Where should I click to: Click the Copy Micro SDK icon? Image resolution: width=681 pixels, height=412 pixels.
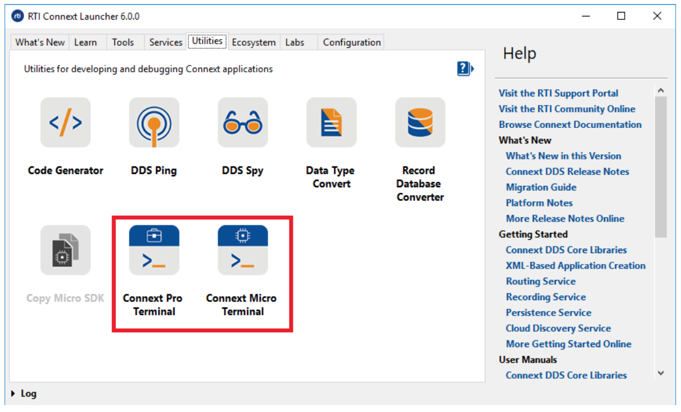pyautogui.click(x=65, y=251)
